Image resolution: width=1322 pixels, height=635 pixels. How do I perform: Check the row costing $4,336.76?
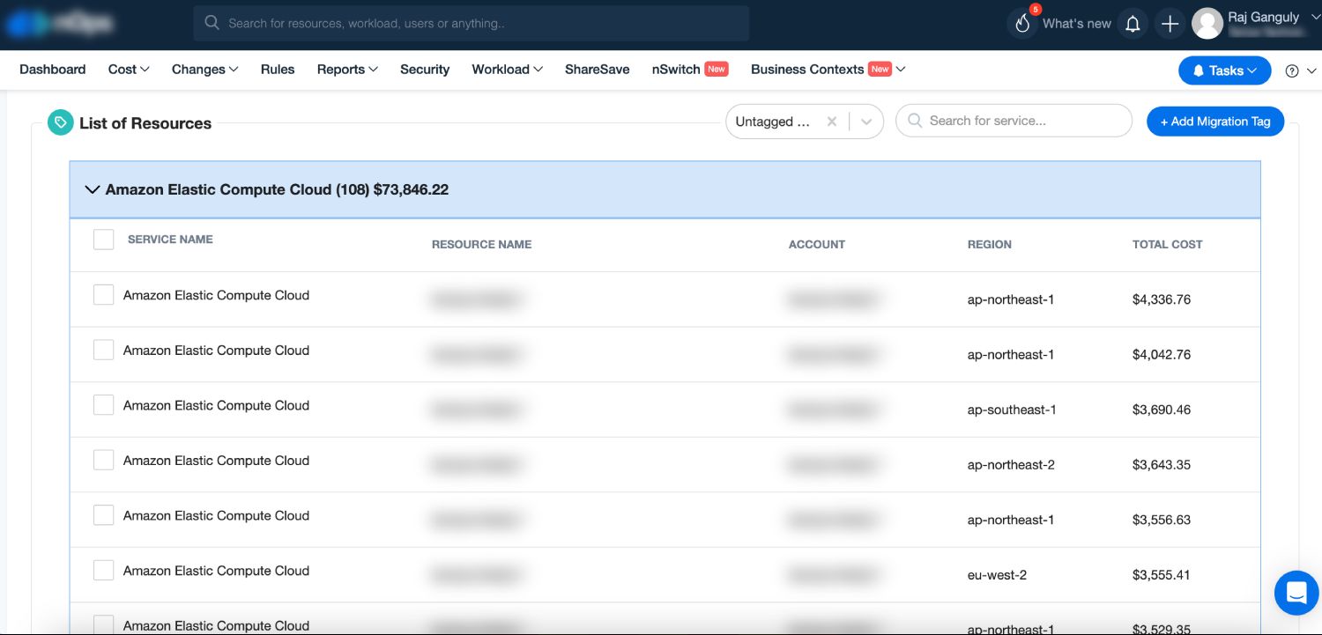point(104,295)
